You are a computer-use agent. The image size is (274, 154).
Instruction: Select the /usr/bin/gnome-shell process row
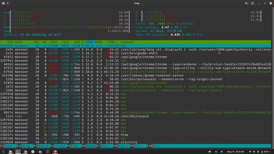135,53
